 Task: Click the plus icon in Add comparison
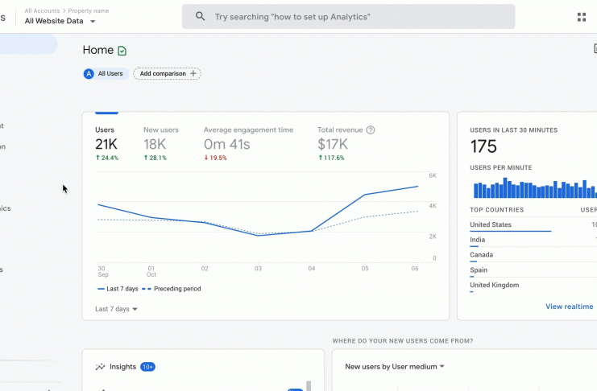tap(193, 73)
